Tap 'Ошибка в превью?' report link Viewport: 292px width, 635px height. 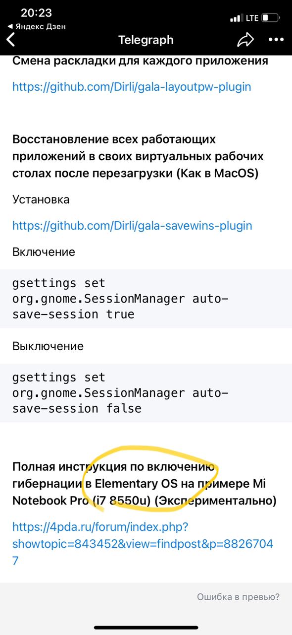click(238, 597)
